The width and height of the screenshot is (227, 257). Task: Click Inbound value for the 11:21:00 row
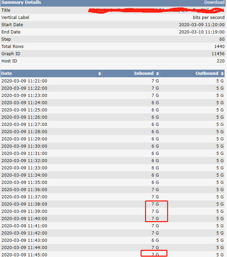tap(155, 81)
